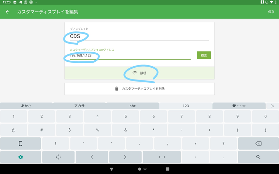Move cursor right with the arrow key
This screenshot has height=174, width=279.
[x=125, y=157]
